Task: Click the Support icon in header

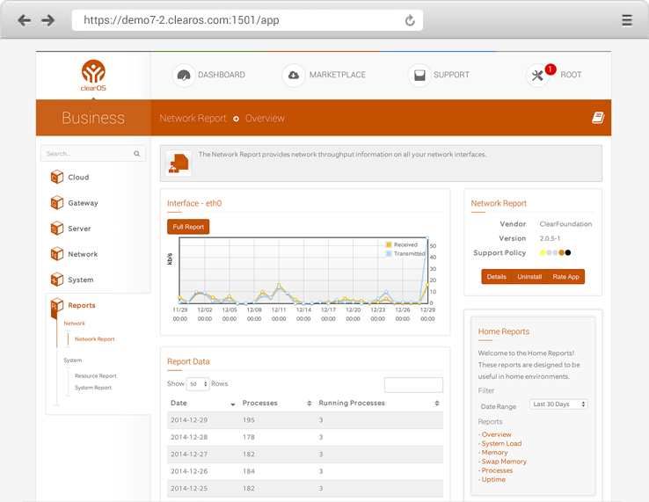Action: point(419,76)
